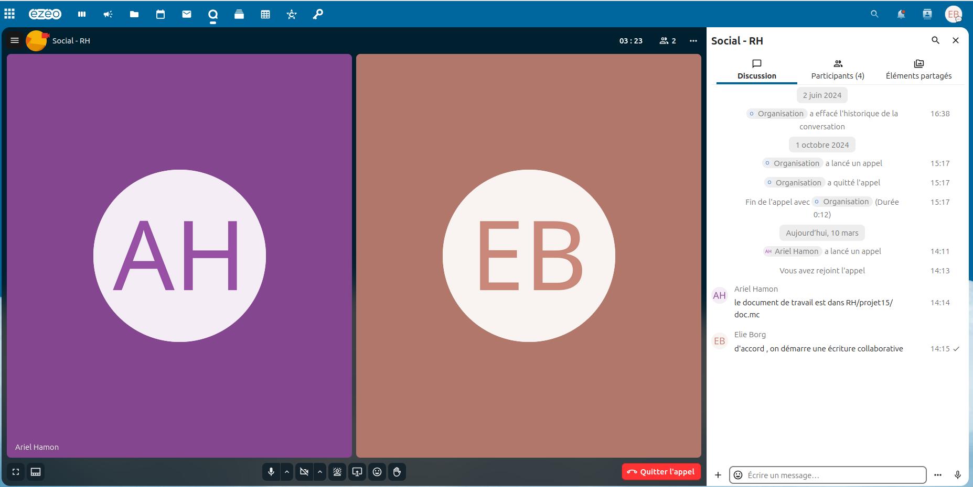Record a voice message

point(957,475)
